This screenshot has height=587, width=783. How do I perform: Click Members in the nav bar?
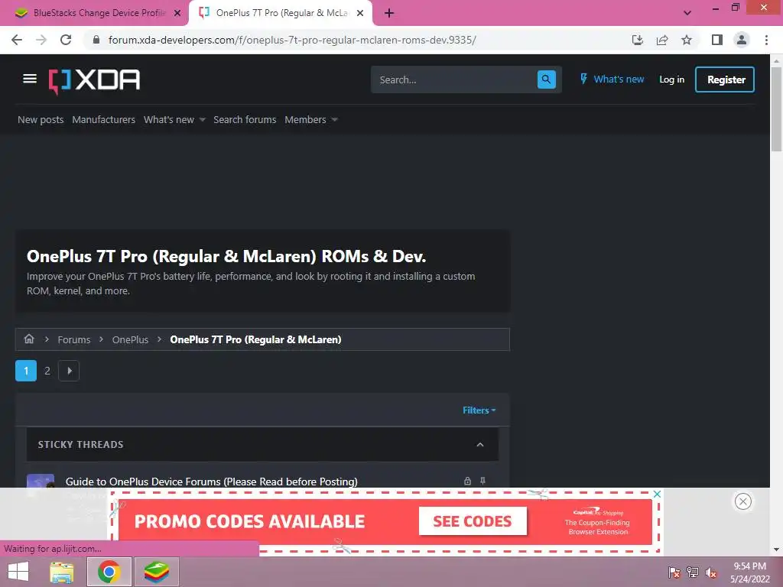pos(305,120)
